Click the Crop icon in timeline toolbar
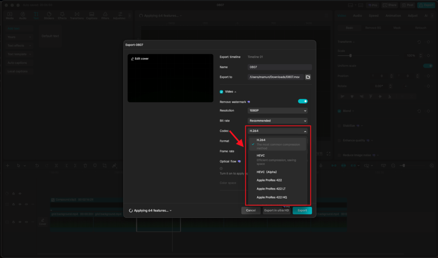This screenshot has height=258, width=438. [104, 166]
